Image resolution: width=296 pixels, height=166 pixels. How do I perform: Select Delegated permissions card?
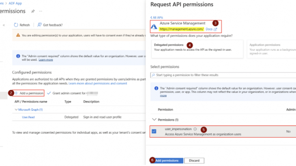pos(197,49)
